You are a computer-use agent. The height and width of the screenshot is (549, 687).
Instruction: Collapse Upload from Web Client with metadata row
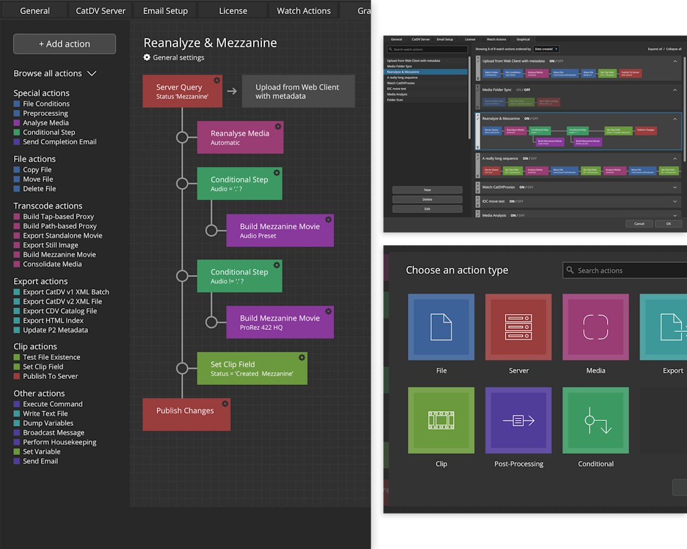point(675,61)
